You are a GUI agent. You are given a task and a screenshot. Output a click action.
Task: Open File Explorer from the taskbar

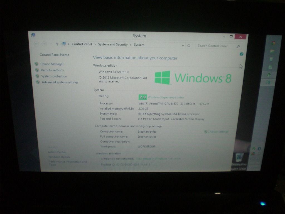coord(272,51)
